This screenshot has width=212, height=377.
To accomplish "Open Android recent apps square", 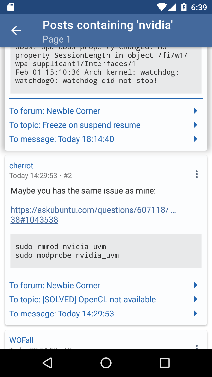I will coord(165,363).
